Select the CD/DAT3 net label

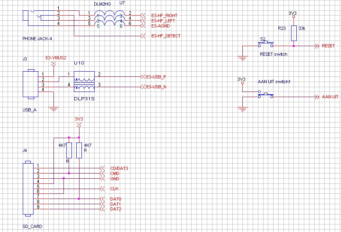pyautogui.click(x=119, y=169)
